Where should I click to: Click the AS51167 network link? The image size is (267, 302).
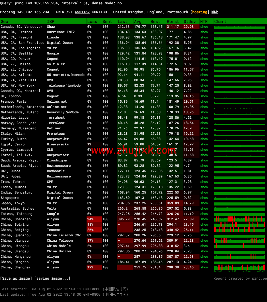point(82,12)
